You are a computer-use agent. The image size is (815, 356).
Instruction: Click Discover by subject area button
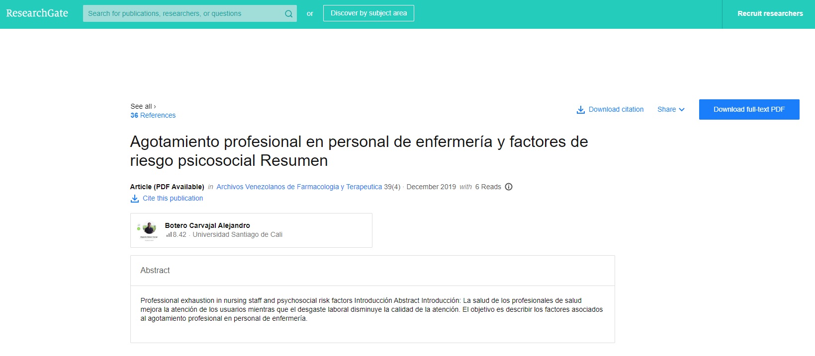(x=368, y=13)
